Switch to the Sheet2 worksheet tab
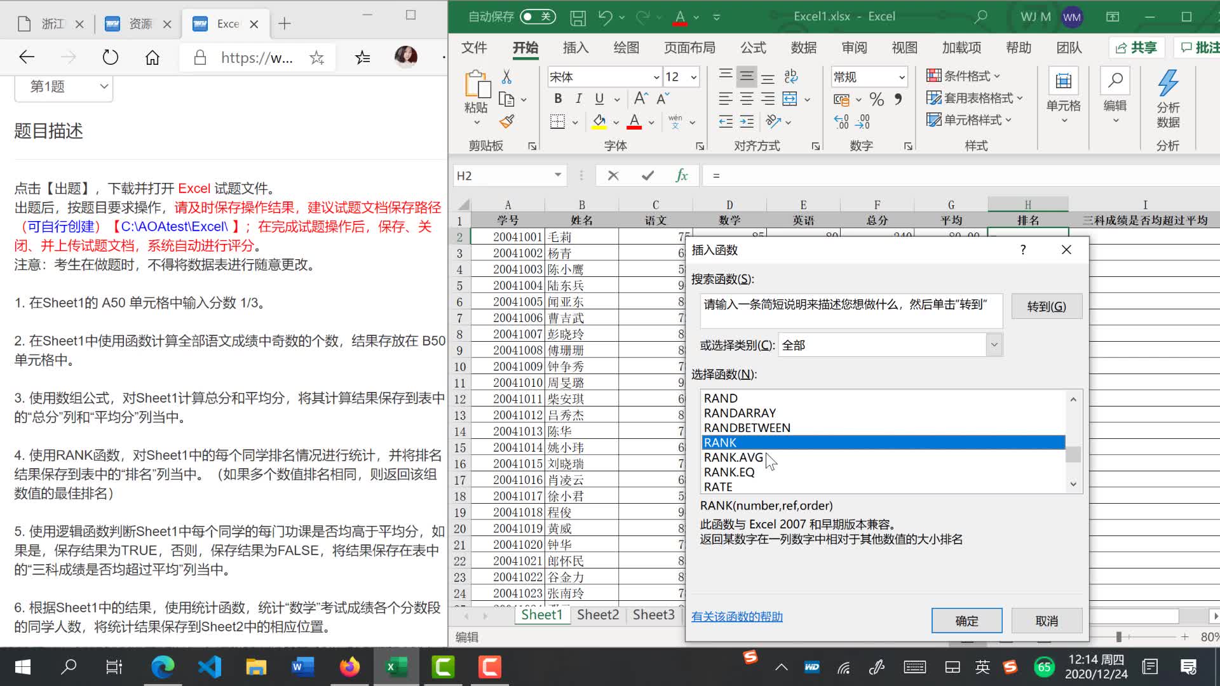Screen dimensions: 1220x686 coord(597,614)
